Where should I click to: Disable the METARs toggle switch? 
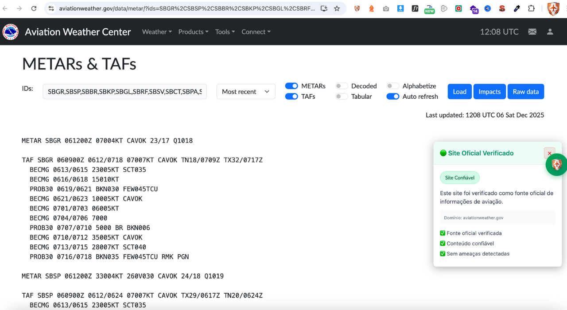pos(291,86)
